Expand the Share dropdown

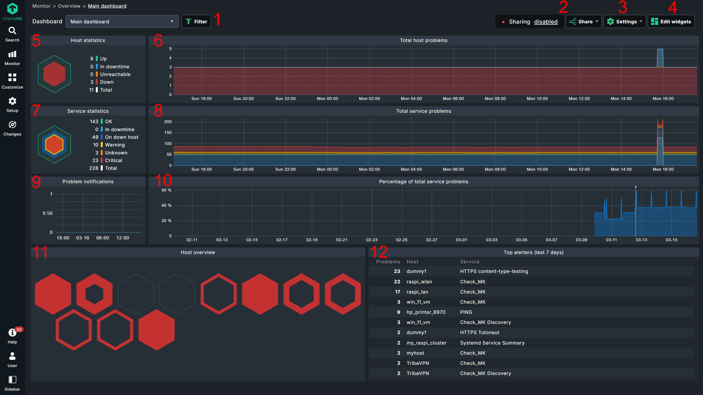point(584,21)
